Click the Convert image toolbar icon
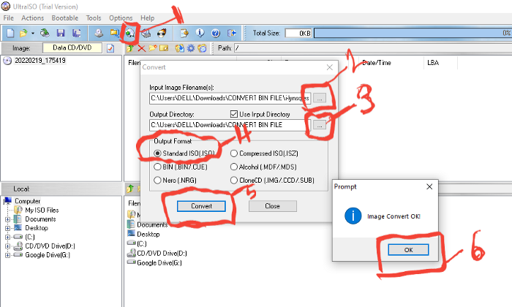512x307 pixels. (130, 33)
